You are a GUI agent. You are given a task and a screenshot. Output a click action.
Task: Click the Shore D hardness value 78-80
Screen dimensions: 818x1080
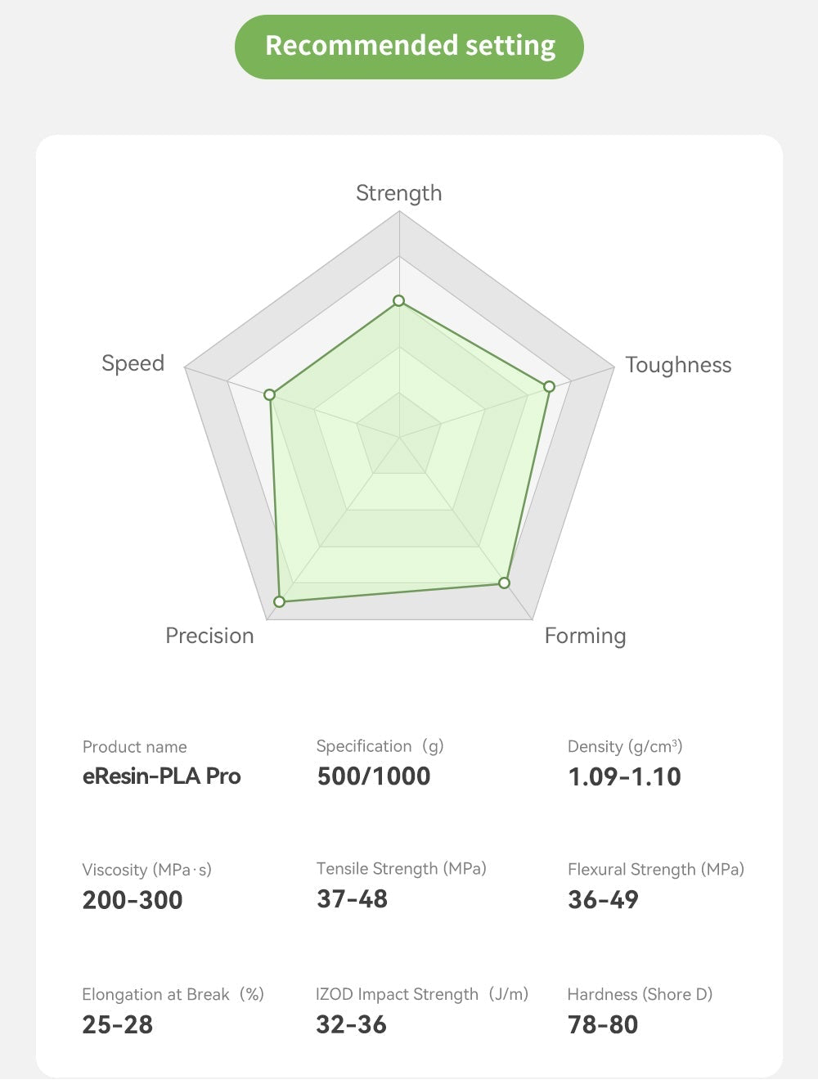click(603, 1024)
